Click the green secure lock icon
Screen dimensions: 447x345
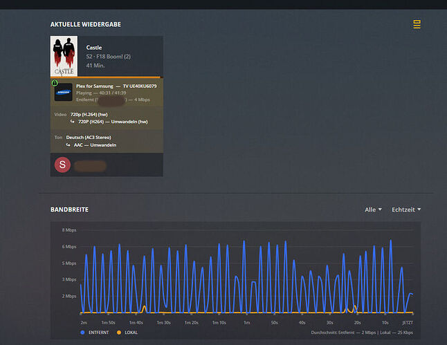point(55,83)
